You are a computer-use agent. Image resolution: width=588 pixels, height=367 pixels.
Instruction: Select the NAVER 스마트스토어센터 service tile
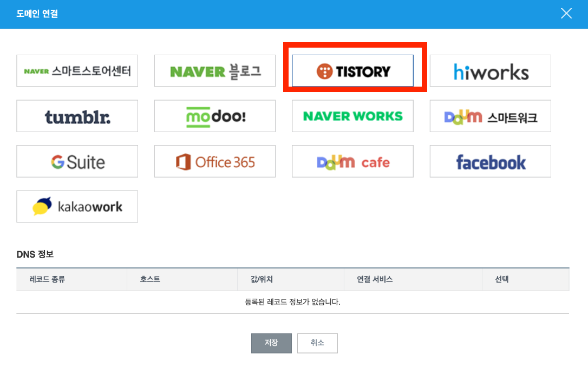[x=77, y=71]
